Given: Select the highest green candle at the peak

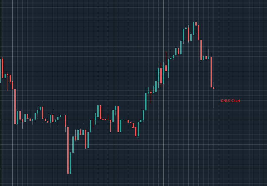Looking at the screenshot, I should pos(193,28).
